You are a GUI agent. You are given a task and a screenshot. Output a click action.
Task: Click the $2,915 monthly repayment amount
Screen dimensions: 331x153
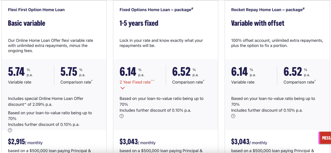click(16, 142)
